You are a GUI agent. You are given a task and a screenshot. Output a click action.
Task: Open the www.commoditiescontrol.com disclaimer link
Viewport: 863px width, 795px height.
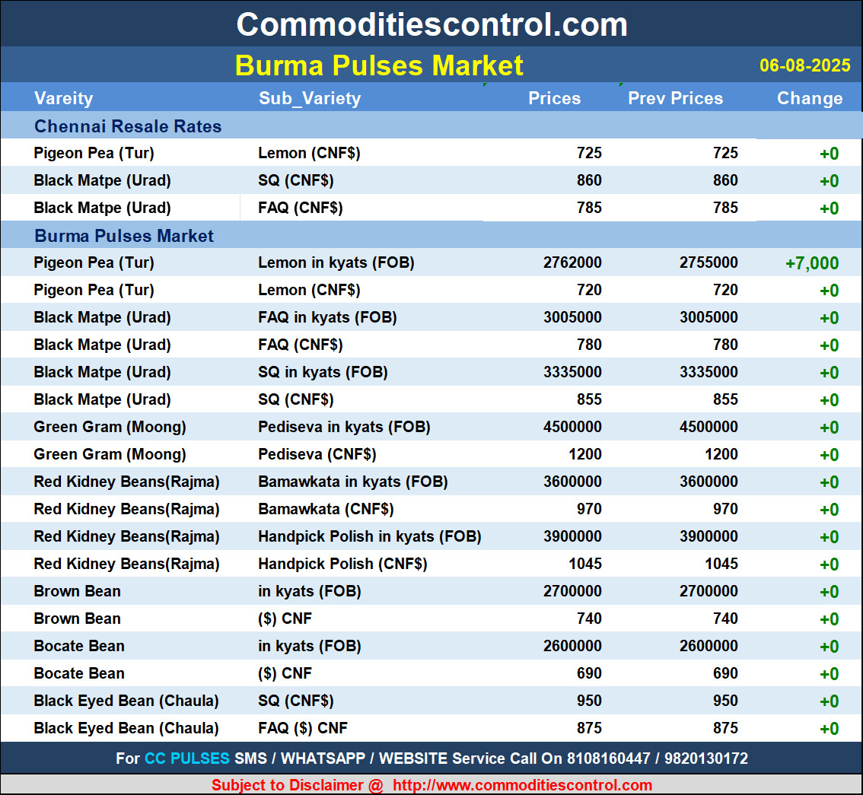522,785
